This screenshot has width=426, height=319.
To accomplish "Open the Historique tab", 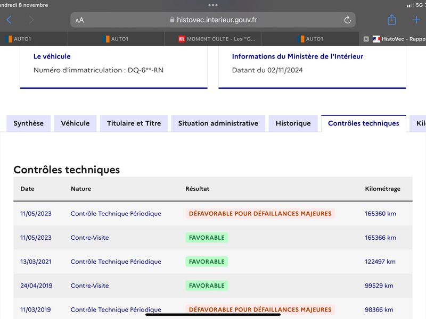I will tap(293, 123).
